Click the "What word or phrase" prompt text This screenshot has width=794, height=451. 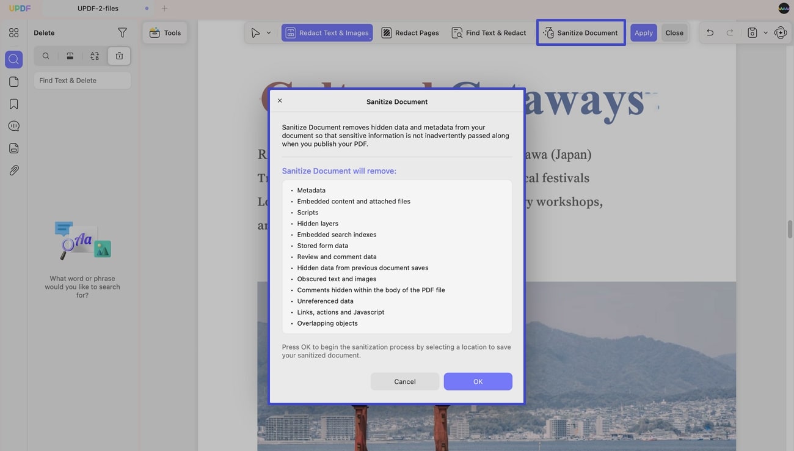coord(82,287)
